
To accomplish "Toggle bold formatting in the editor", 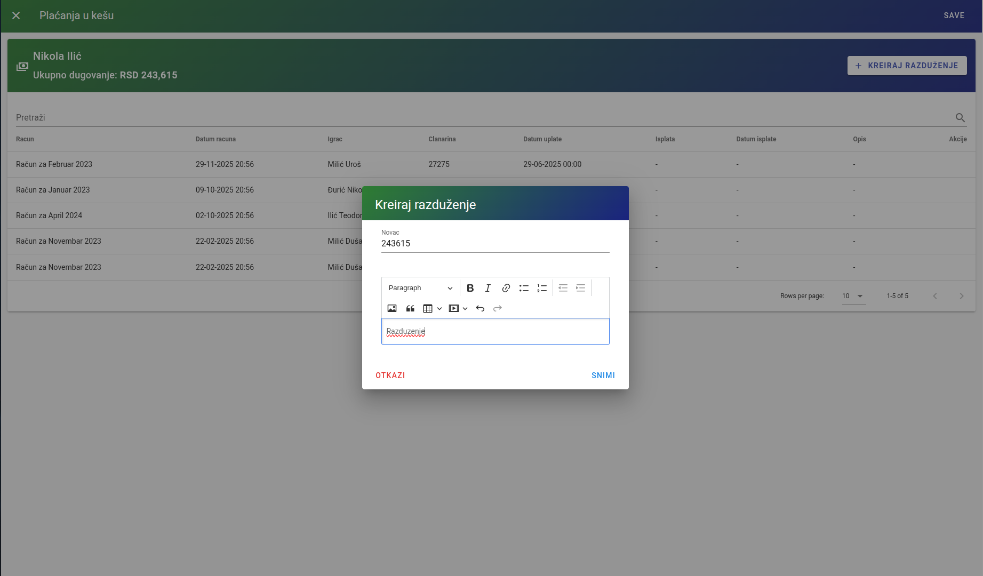I will coord(470,288).
